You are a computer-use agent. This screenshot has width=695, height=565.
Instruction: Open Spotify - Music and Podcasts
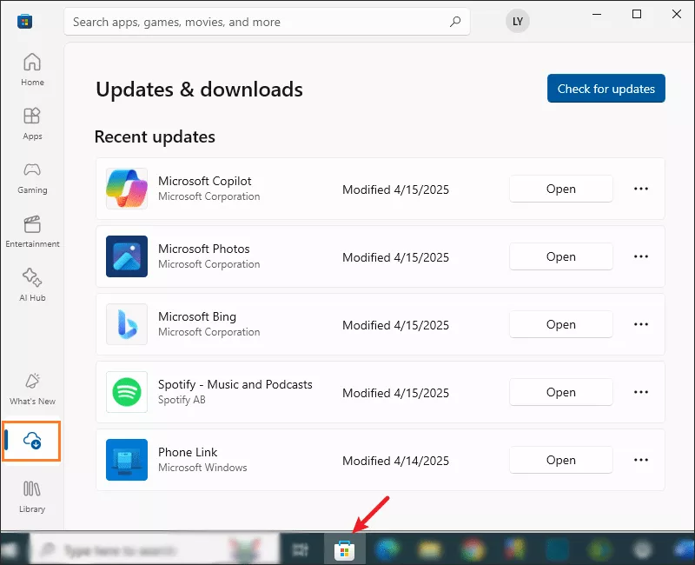click(x=560, y=393)
